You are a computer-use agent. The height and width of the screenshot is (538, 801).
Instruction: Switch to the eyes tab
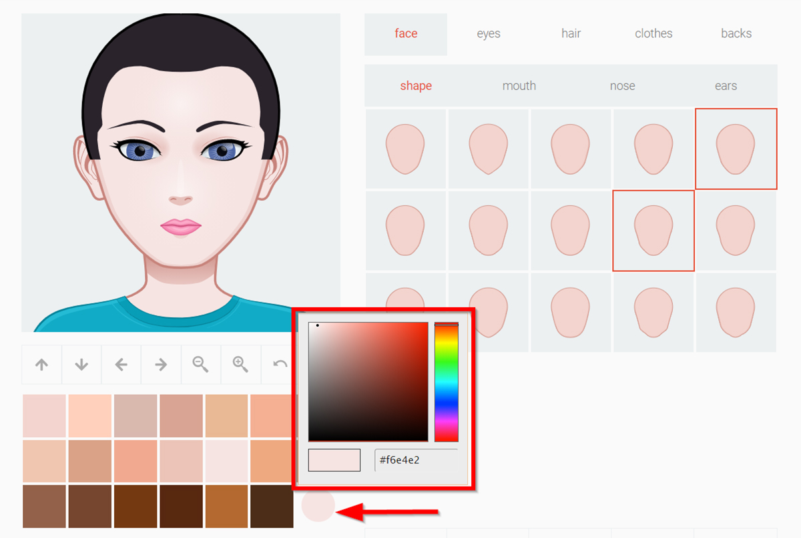(x=488, y=33)
